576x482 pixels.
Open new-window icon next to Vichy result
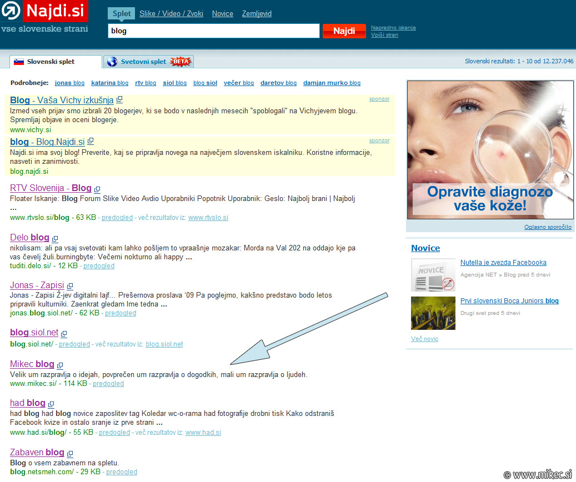click(x=119, y=99)
